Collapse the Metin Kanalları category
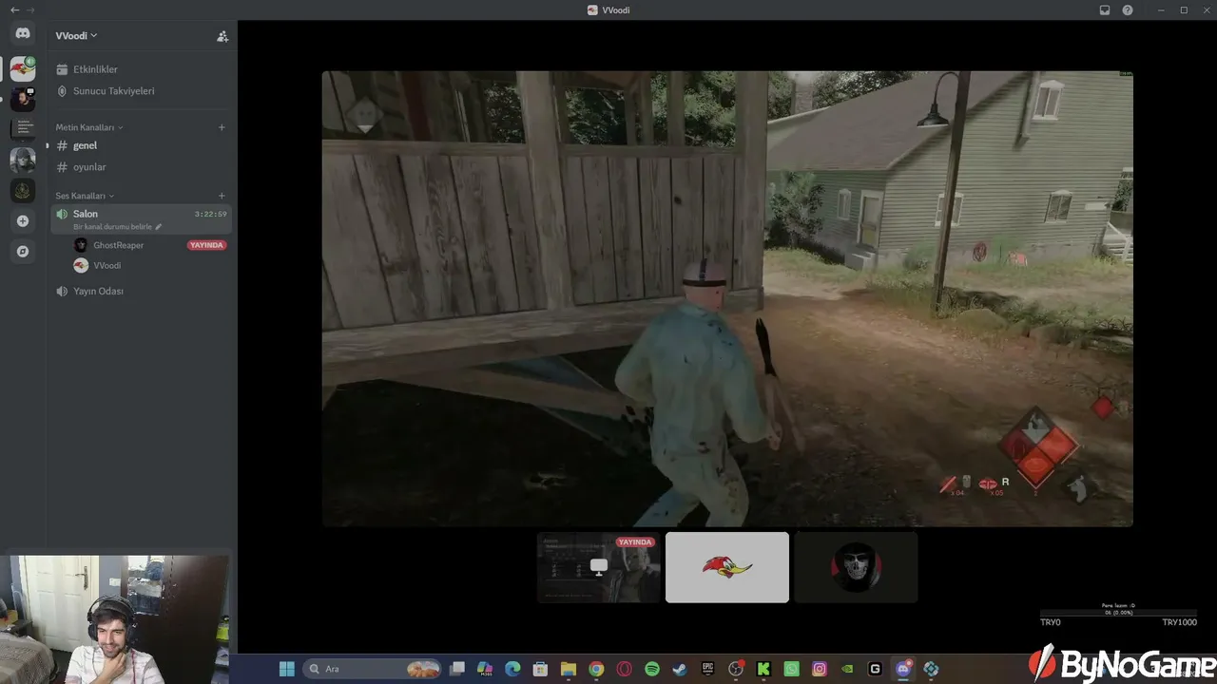 tap(88, 127)
